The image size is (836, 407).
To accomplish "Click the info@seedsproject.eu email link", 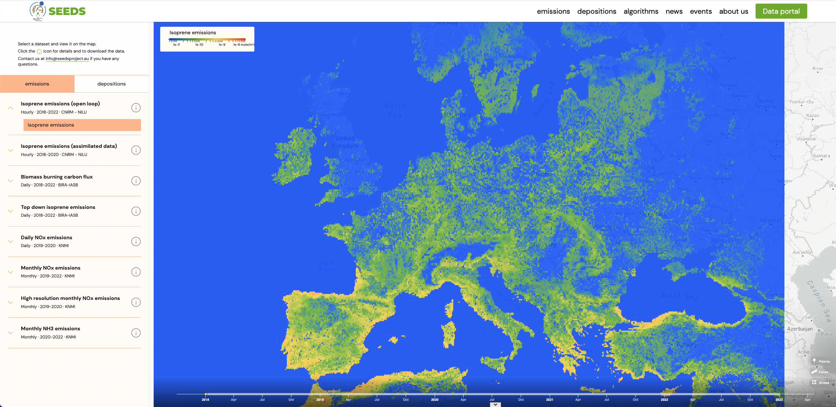I will tap(67, 59).
